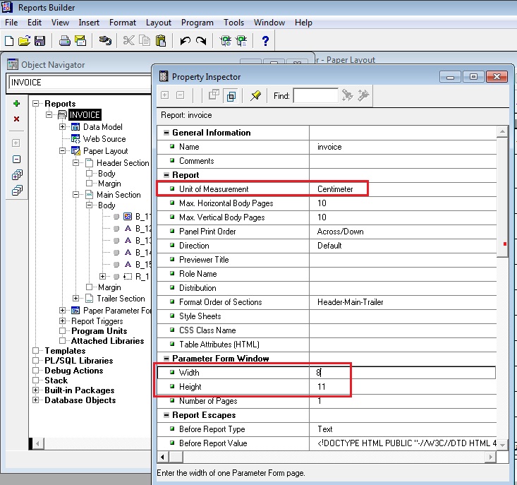
Task: Click the Mail icon in the toolbar
Action: tap(80, 41)
